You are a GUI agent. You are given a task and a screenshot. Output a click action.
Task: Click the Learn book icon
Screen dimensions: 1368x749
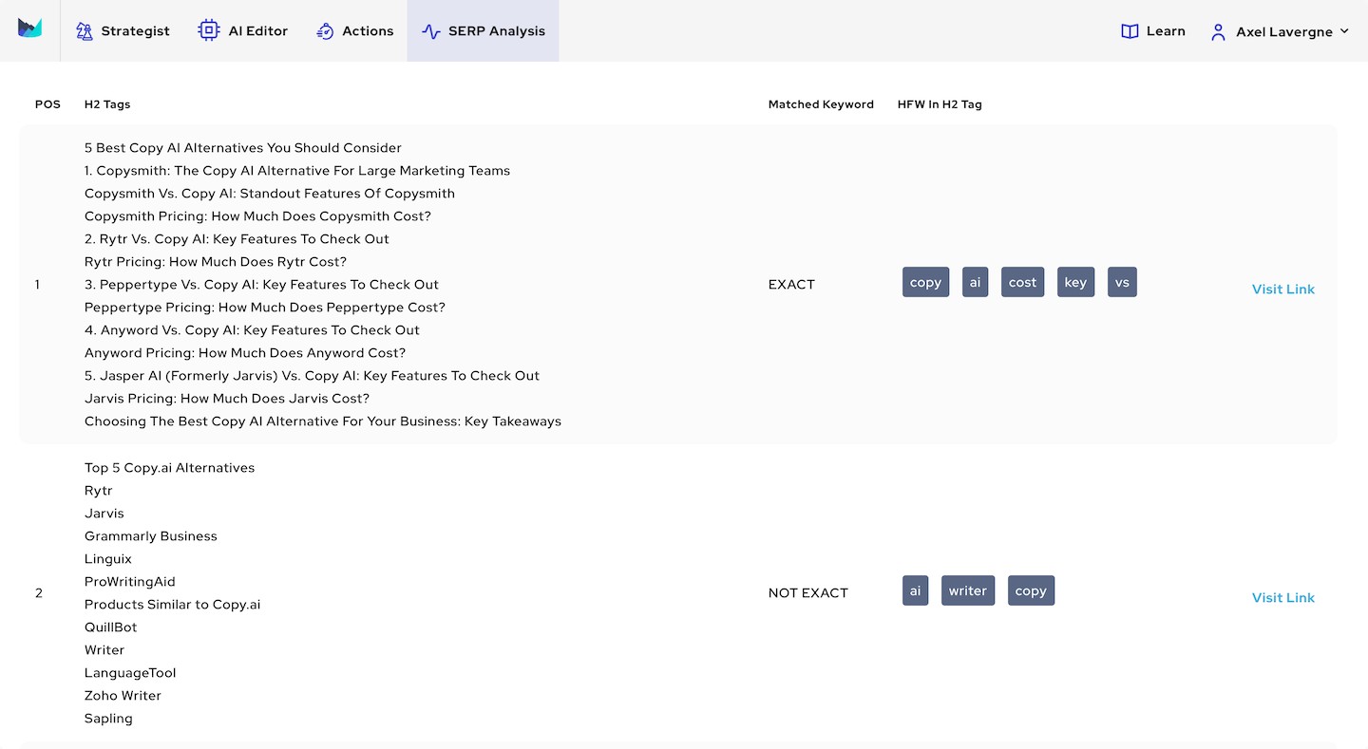pyautogui.click(x=1130, y=31)
